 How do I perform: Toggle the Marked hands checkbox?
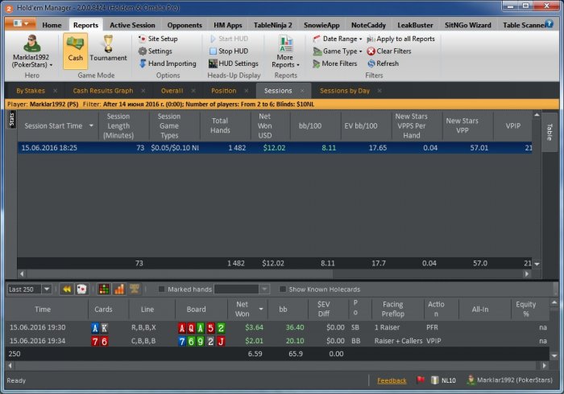(x=162, y=289)
